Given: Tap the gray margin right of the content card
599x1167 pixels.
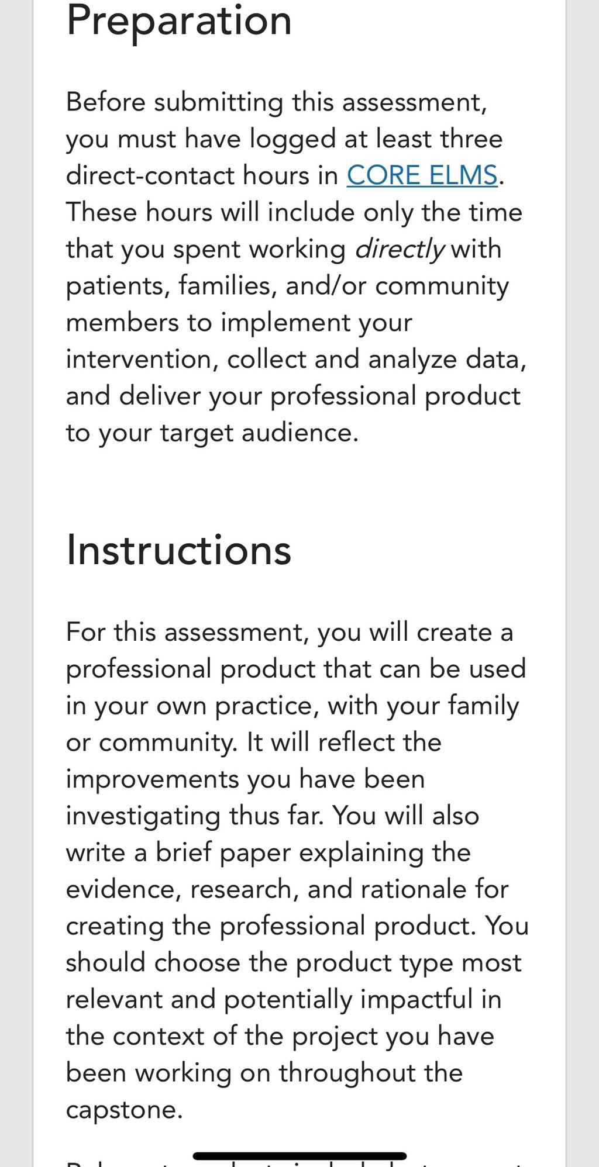Looking at the screenshot, I should pos(583,583).
